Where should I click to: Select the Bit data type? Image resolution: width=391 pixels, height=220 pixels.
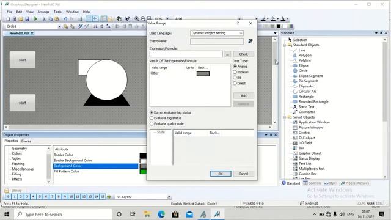[235, 78]
